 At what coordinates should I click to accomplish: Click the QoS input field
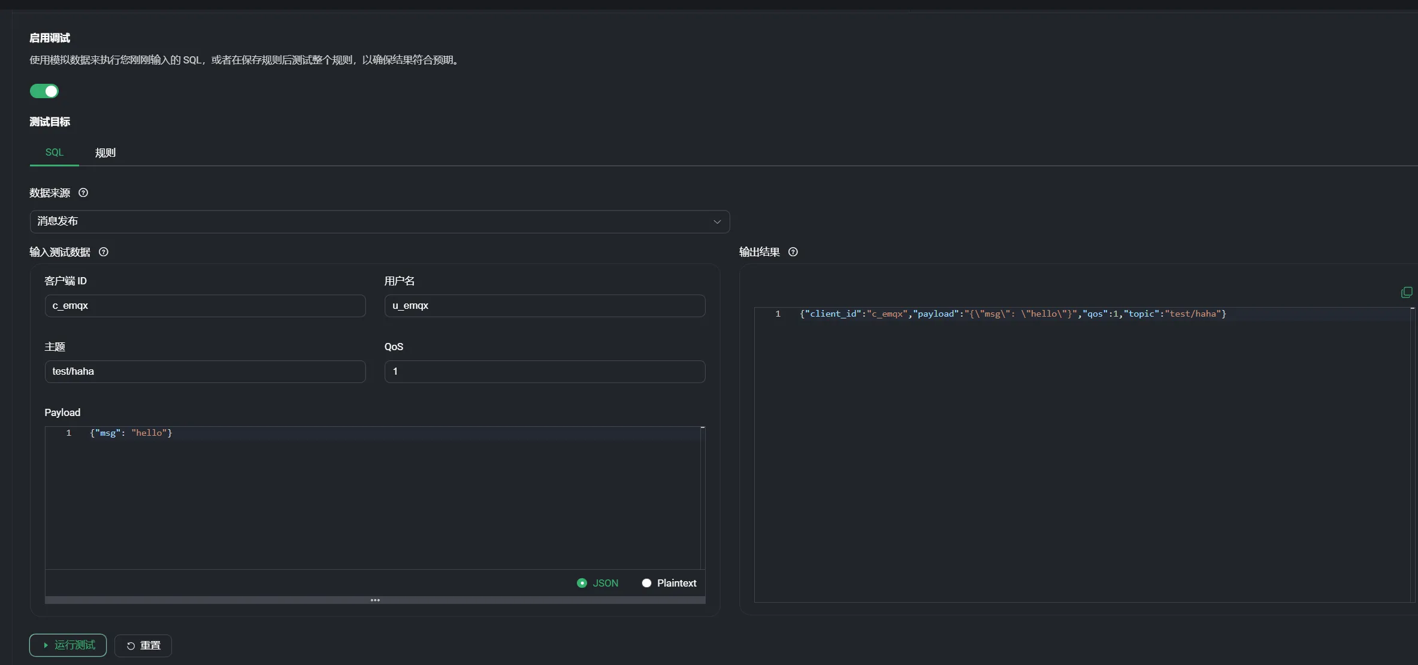click(x=545, y=372)
